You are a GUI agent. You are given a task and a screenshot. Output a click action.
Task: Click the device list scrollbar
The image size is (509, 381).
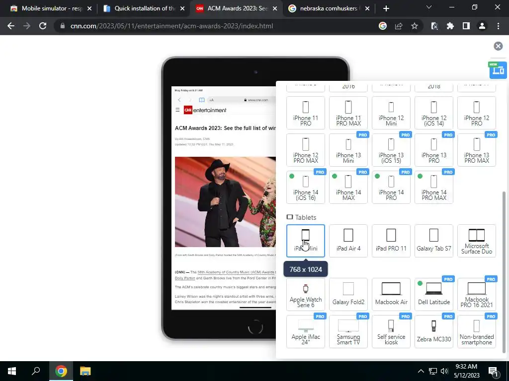[x=504, y=272]
